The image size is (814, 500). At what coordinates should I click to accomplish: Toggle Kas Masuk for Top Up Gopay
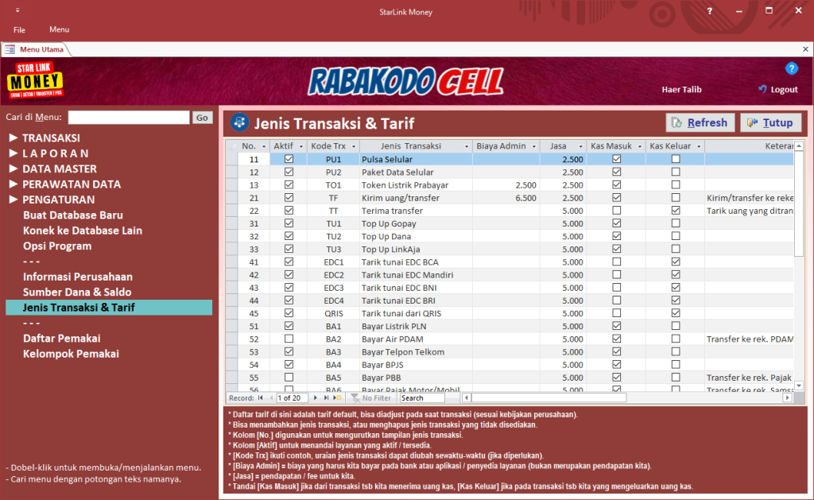tap(616, 223)
